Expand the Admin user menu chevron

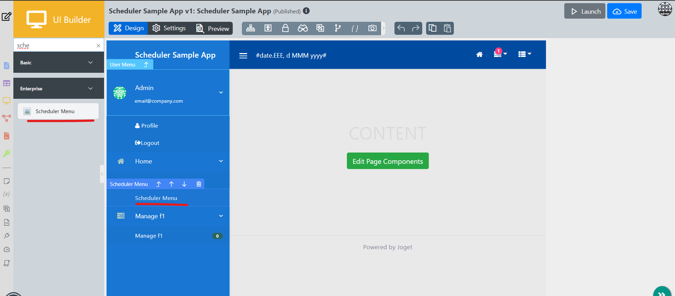[x=221, y=92]
